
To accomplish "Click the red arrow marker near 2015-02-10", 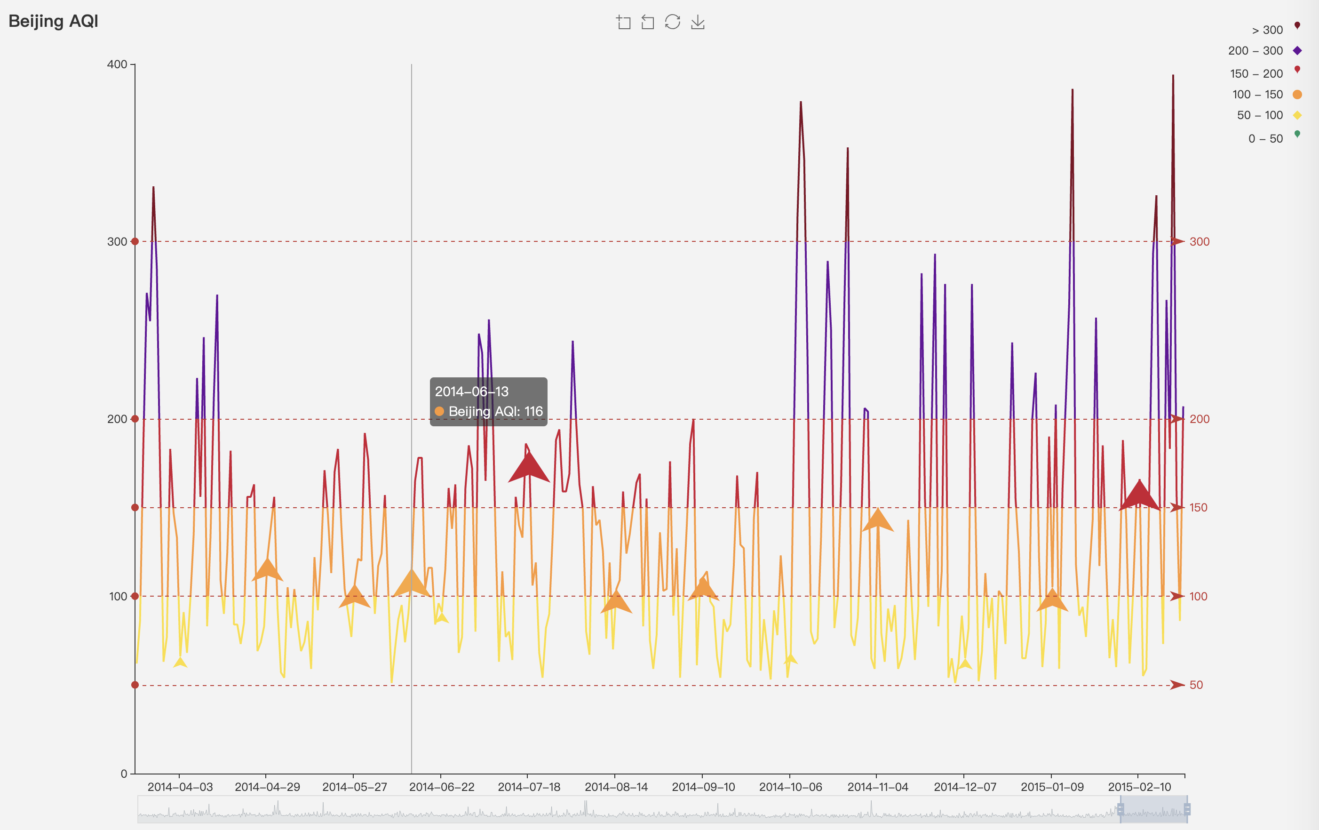I will (x=1139, y=496).
